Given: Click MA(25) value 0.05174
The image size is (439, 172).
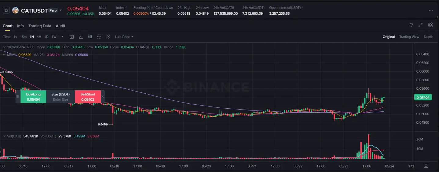Looking at the screenshot, I should pyautogui.click(x=53, y=55).
